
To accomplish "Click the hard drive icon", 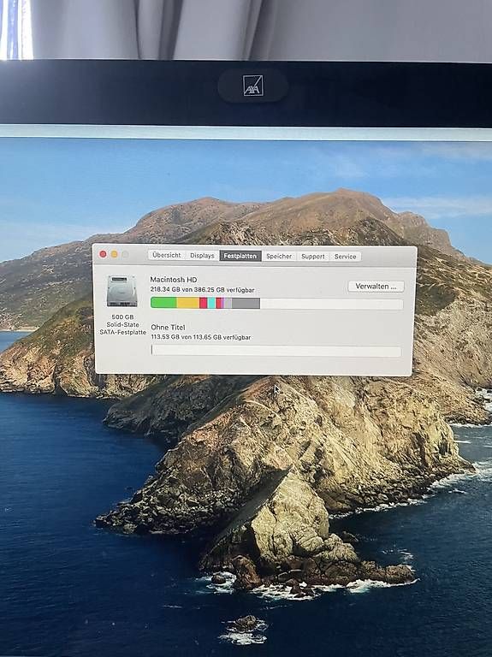I will [x=122, y=291].
